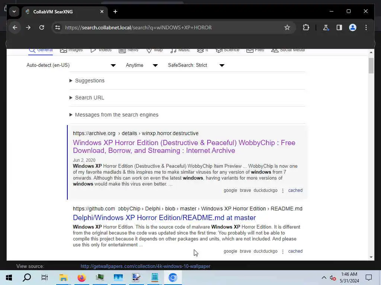Click the page vertical scrollbar thumb
The height and width of the screenshot is (285, 381).
[x=371, y=66]
